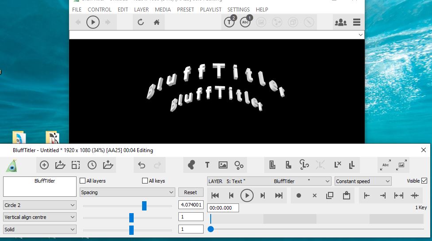Add a new text layer with T icon
The image size is (432, 241).
207,165
